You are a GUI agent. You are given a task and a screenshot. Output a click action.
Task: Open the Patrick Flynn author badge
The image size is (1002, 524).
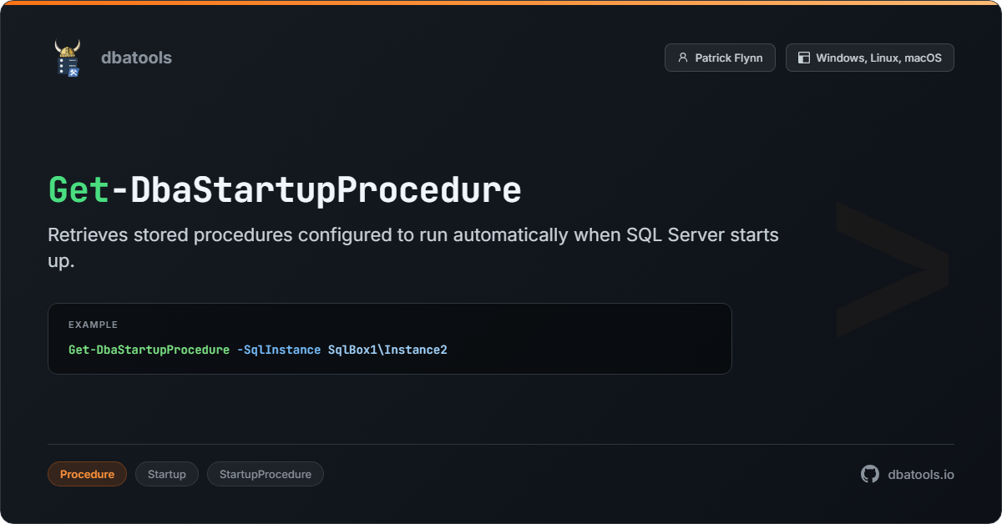(x=720, y=58)
